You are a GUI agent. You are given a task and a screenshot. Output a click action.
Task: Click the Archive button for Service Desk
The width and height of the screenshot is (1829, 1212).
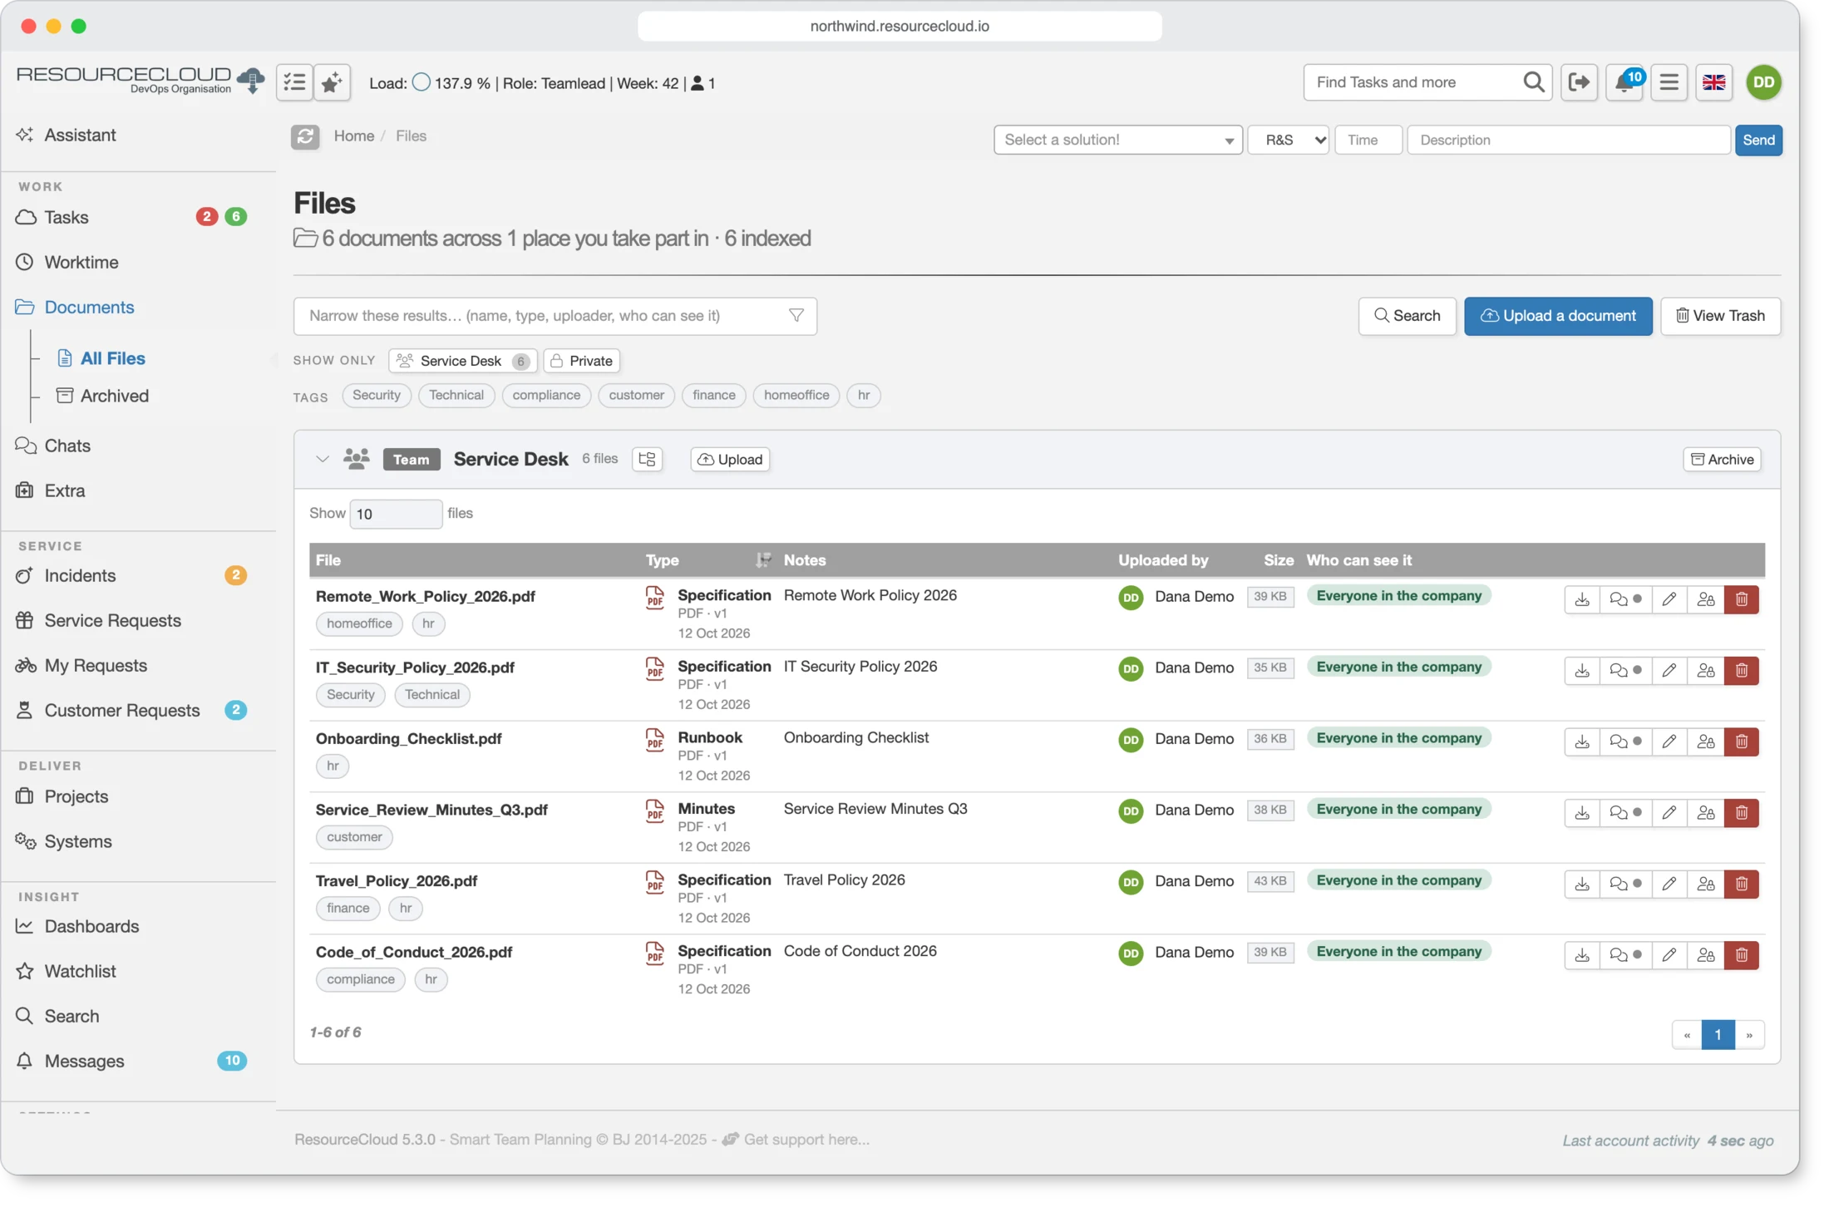[1722, 459]
